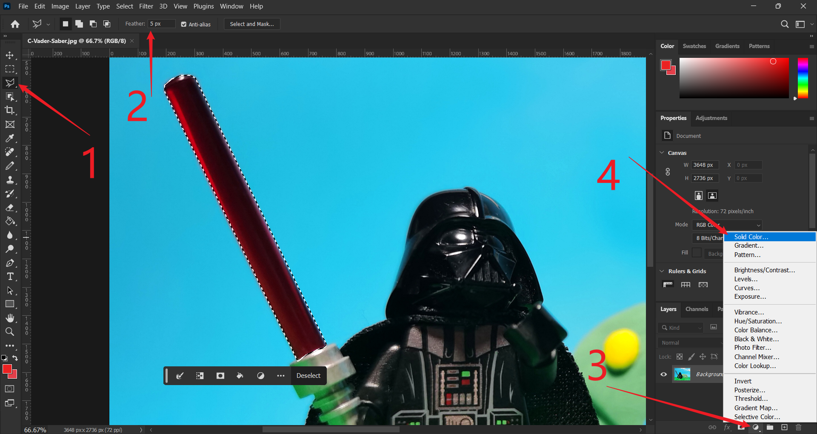This screenshot has width=817, height=434.
Task: Select the Hand tool
Action: [x=10, y=318]
